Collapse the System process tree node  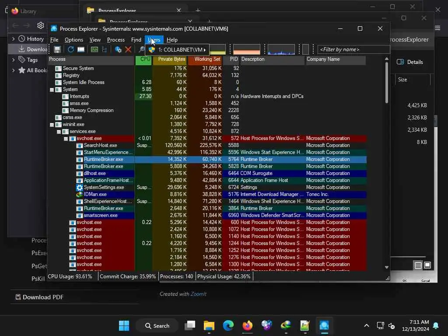52,90
